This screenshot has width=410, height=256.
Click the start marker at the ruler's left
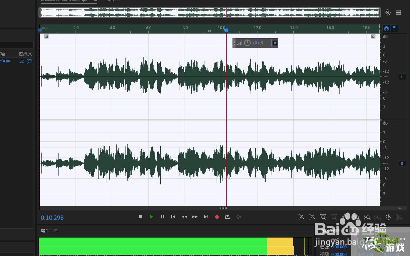pyautogui.click(x=40, y=30)
